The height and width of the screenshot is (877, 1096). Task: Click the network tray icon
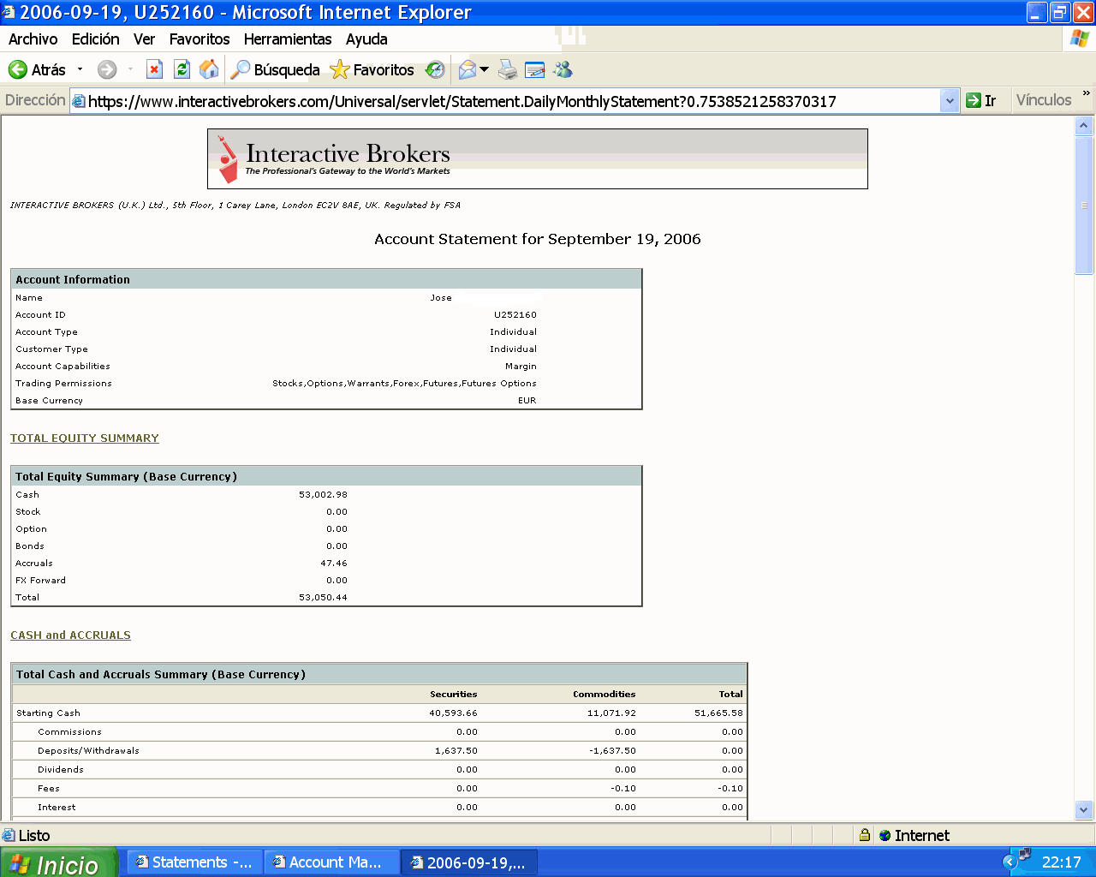coord(1024,855)
